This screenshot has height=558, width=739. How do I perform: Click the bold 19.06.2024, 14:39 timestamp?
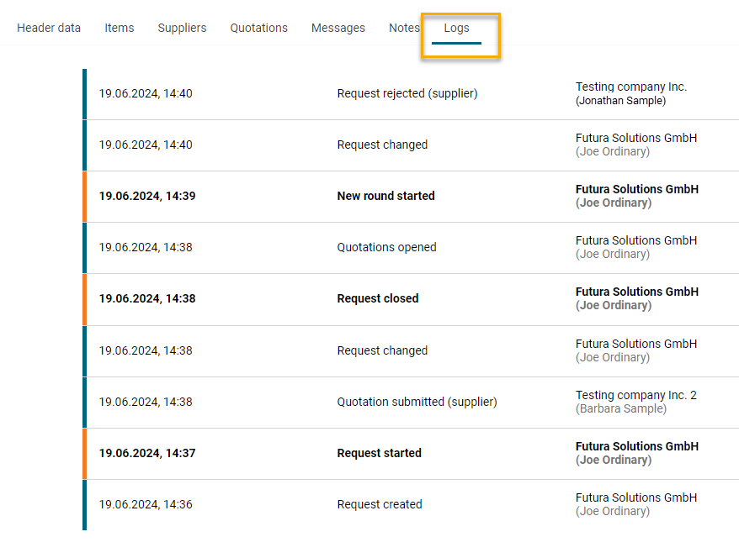147,196
